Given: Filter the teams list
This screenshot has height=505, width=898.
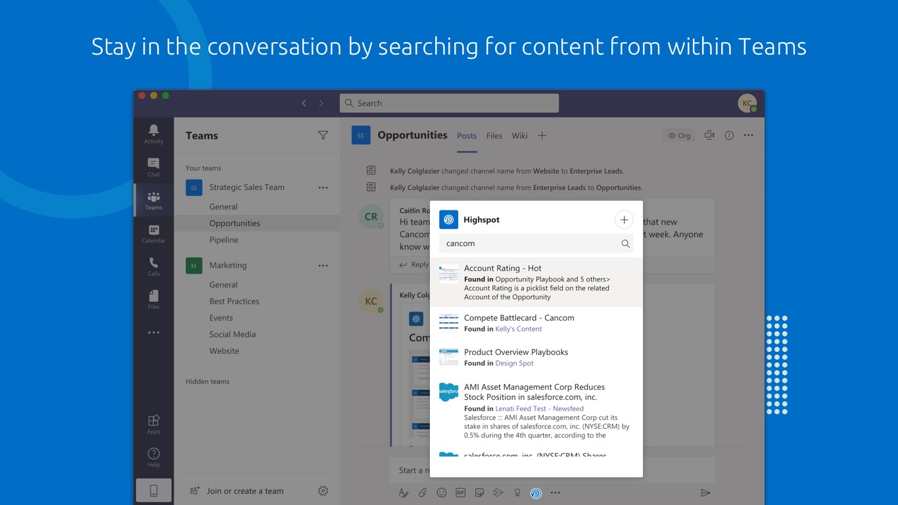Looking at the screenshot, I should [323, 135].
